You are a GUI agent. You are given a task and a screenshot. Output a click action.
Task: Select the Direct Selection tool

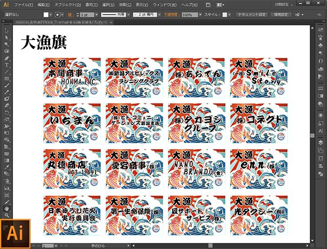[x=7, y=37]
